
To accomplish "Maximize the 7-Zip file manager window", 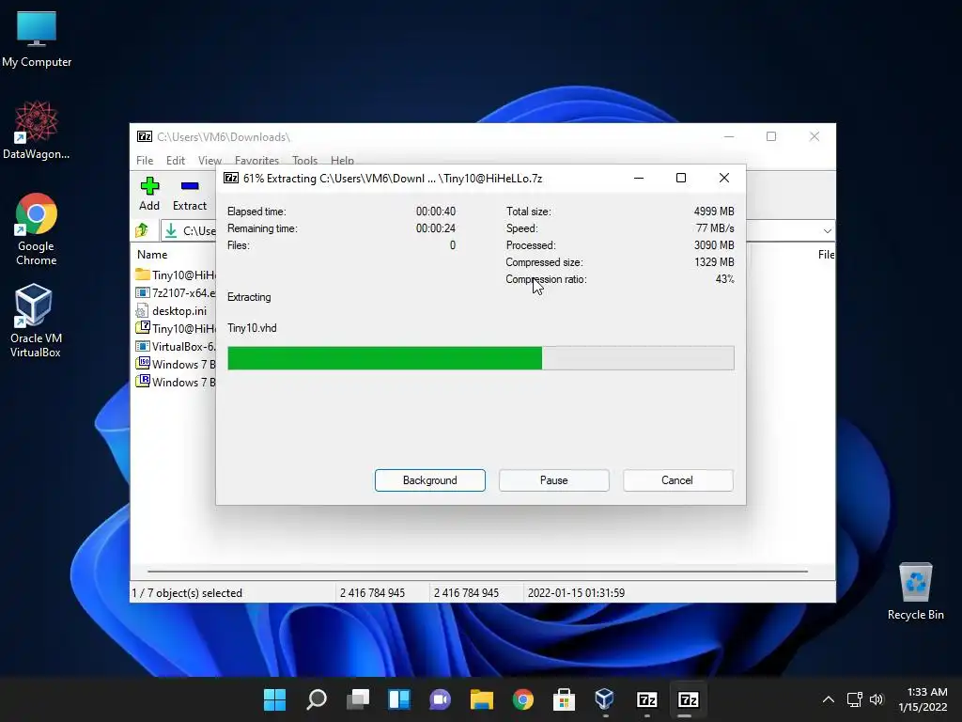I will (x=771, y=136).
